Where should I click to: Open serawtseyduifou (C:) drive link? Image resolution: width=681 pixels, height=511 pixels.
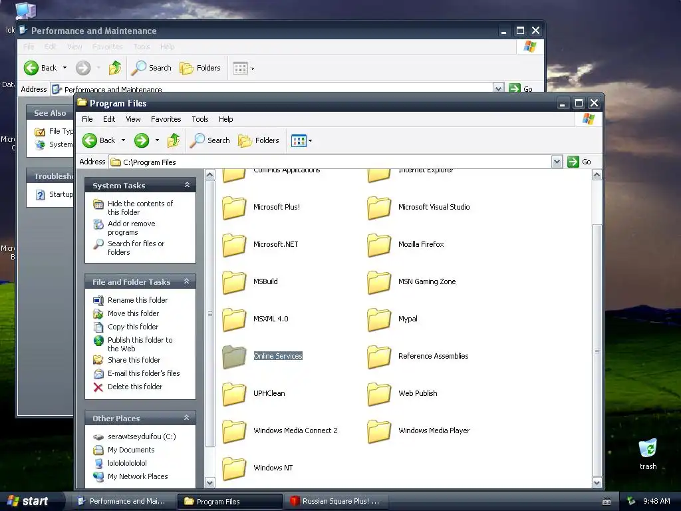(x=142, y=436)
